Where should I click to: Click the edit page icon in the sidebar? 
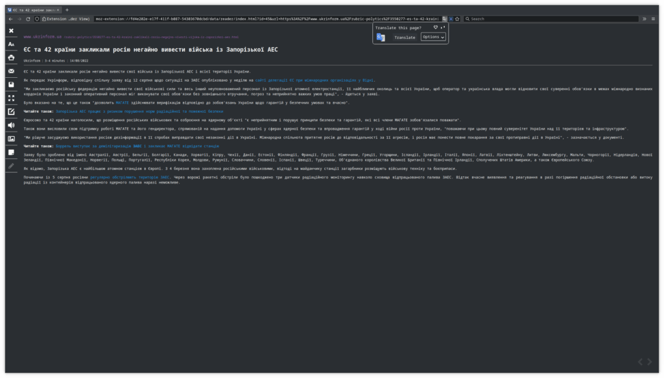point(12,112)
